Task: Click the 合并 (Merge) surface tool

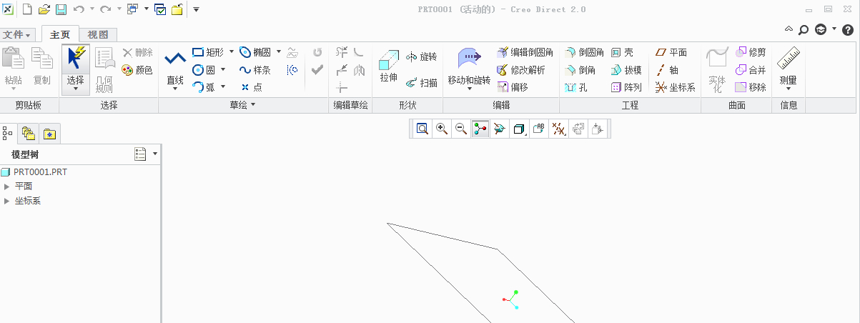Action: click(x=751, y=70)
